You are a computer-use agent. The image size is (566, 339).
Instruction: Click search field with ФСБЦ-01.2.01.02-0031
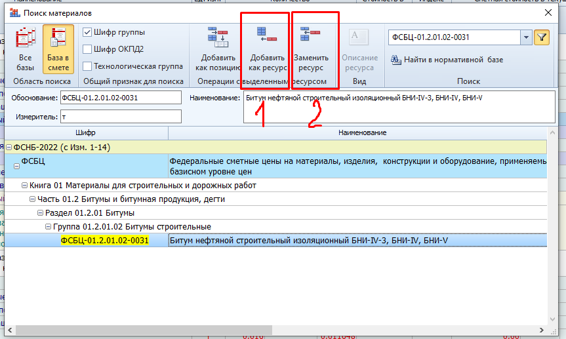pyautogui.click(x=455, y=37)
